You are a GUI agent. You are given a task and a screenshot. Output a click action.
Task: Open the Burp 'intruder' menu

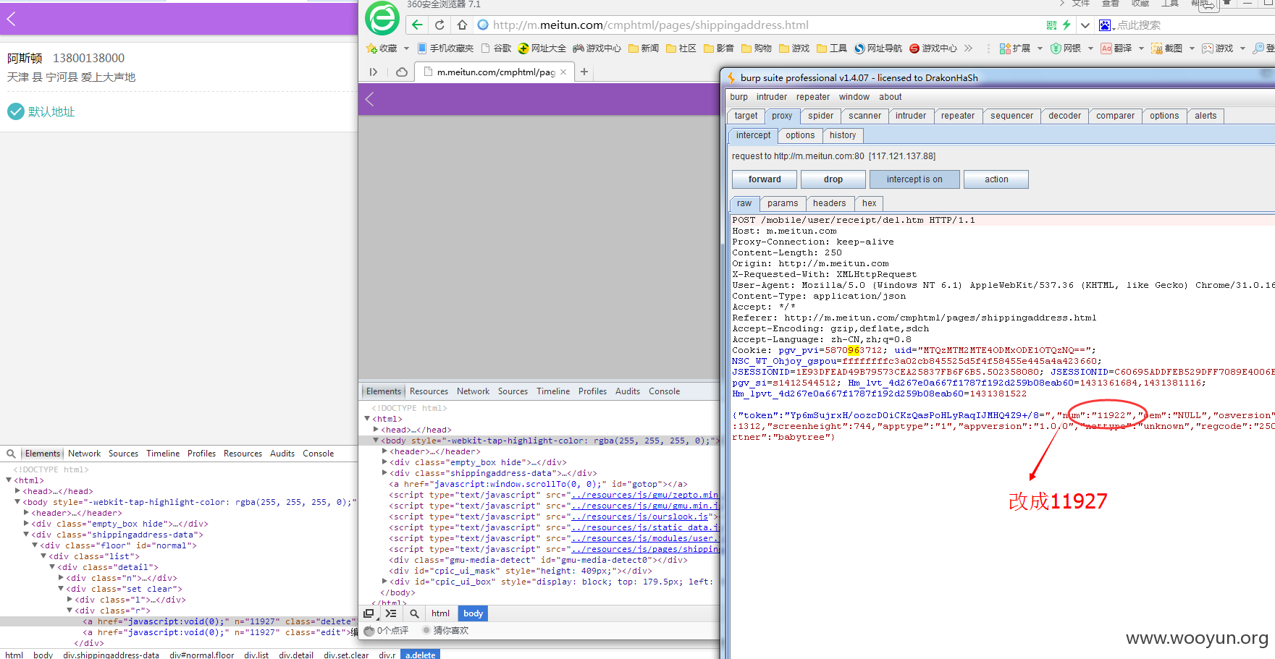(772, 97)
